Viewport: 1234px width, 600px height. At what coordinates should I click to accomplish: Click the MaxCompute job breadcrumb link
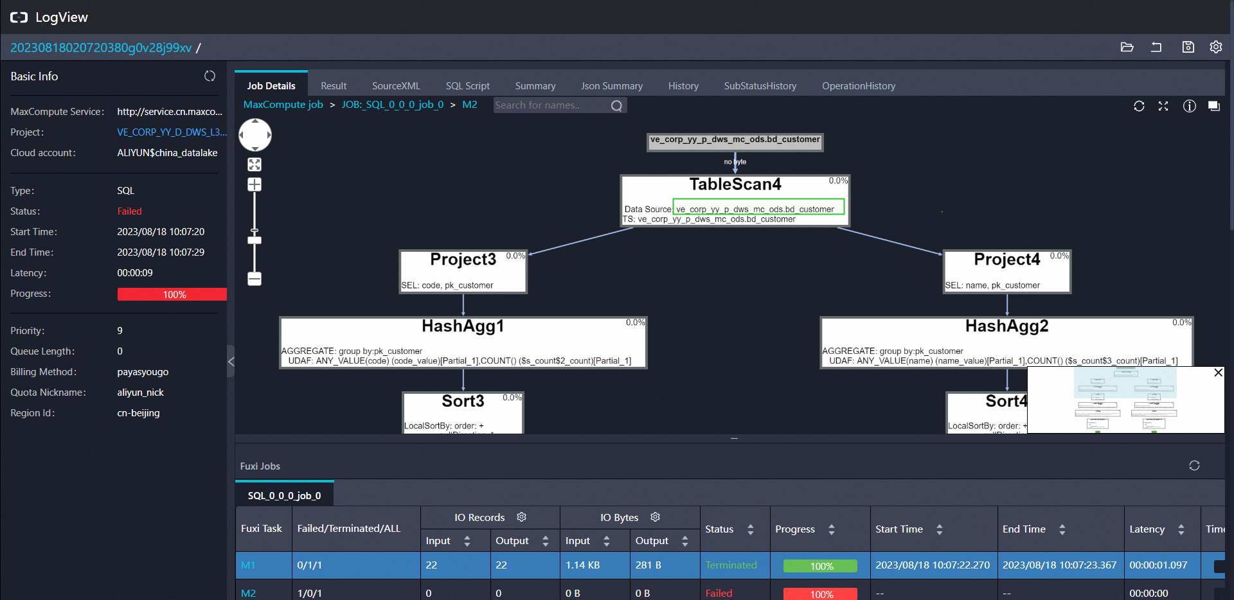coord(283,105)
